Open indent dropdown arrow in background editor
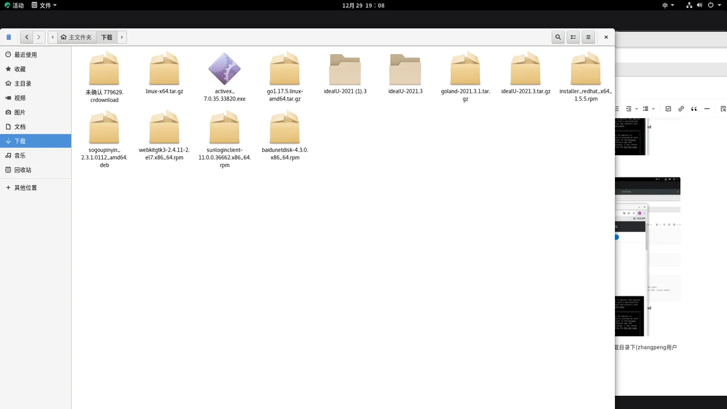The width and height of the screenshot is (727, 409). tap(637, 109)
